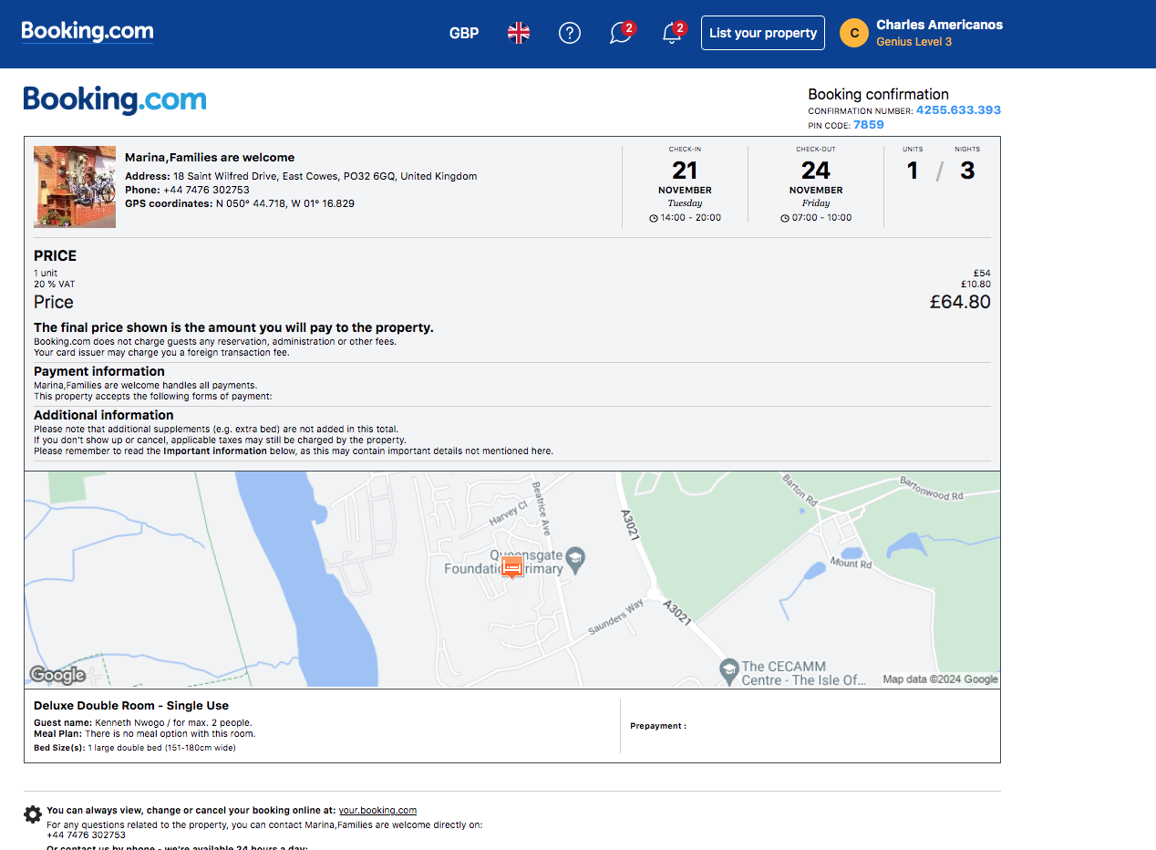Click Additional information heading

pos(104,415)
